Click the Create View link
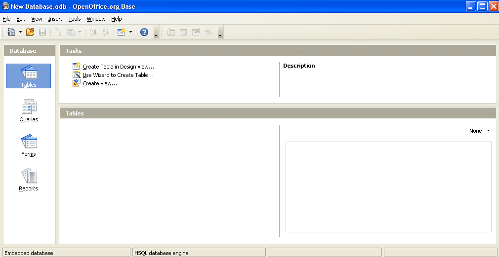Viewport: 499px width, 257px height. coord(100,83)
